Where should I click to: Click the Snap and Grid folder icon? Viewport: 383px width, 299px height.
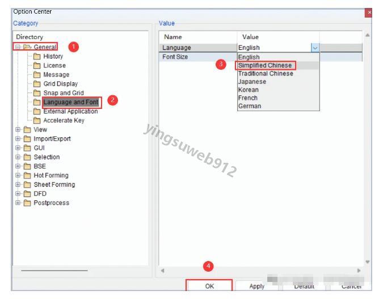tap(37, 93)
